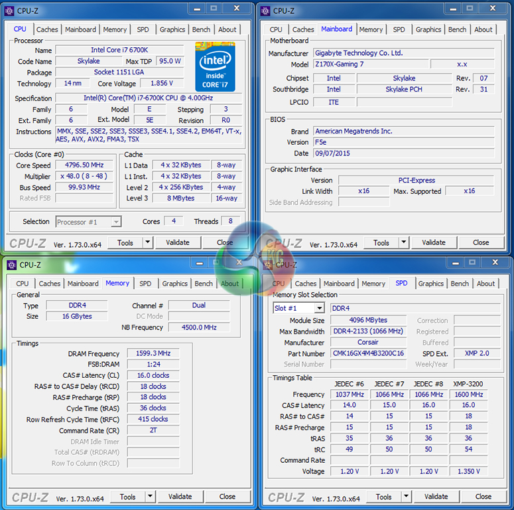Screen dimensions: 514x510
Task: Click CPU-Z app icon in Mainboard window title bar
Action: pos(265,11)
